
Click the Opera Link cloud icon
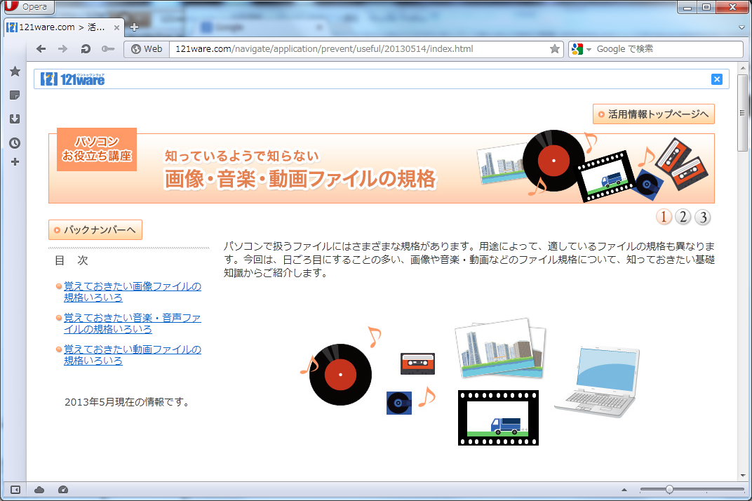tap(39, 490)
